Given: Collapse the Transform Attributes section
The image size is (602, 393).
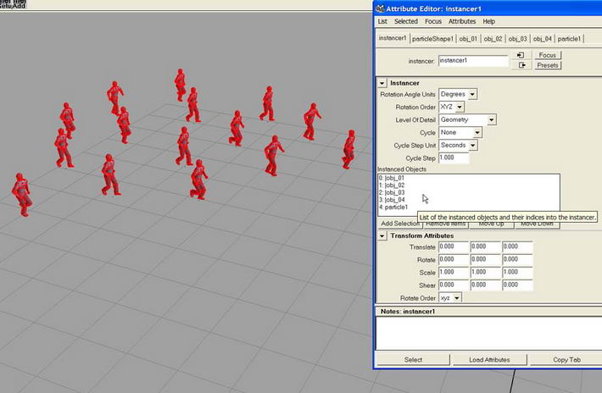Looking at the screenshot, I should click(382, 235).
